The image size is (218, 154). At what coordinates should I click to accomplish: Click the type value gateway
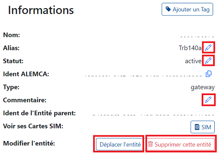[x=203, y=87]
